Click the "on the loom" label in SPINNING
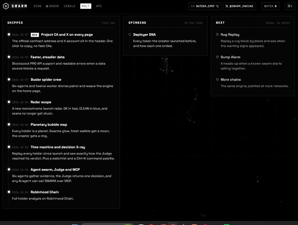 (193, 23)
